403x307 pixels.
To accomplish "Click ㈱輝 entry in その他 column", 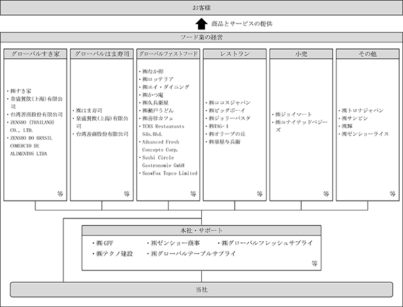I will pos(347,126).
